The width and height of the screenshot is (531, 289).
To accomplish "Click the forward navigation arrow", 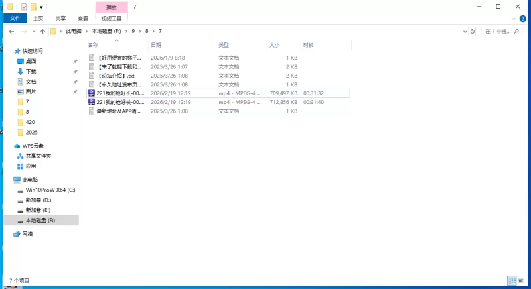I will coord(24,31).
